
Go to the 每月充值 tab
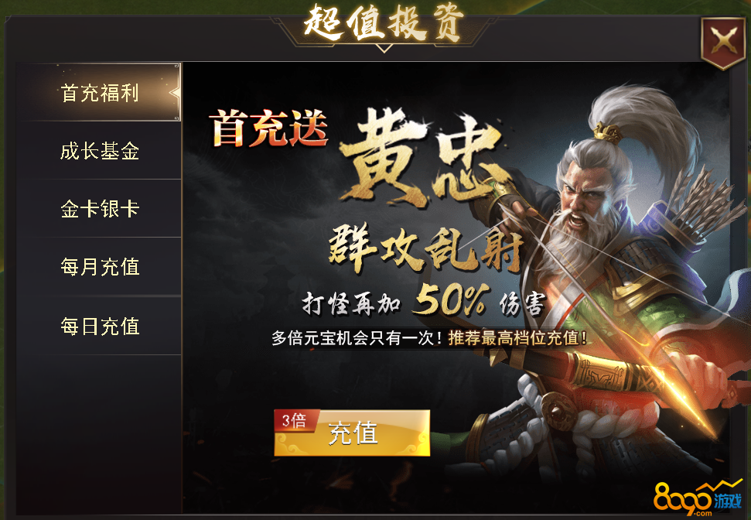point(99,267)
